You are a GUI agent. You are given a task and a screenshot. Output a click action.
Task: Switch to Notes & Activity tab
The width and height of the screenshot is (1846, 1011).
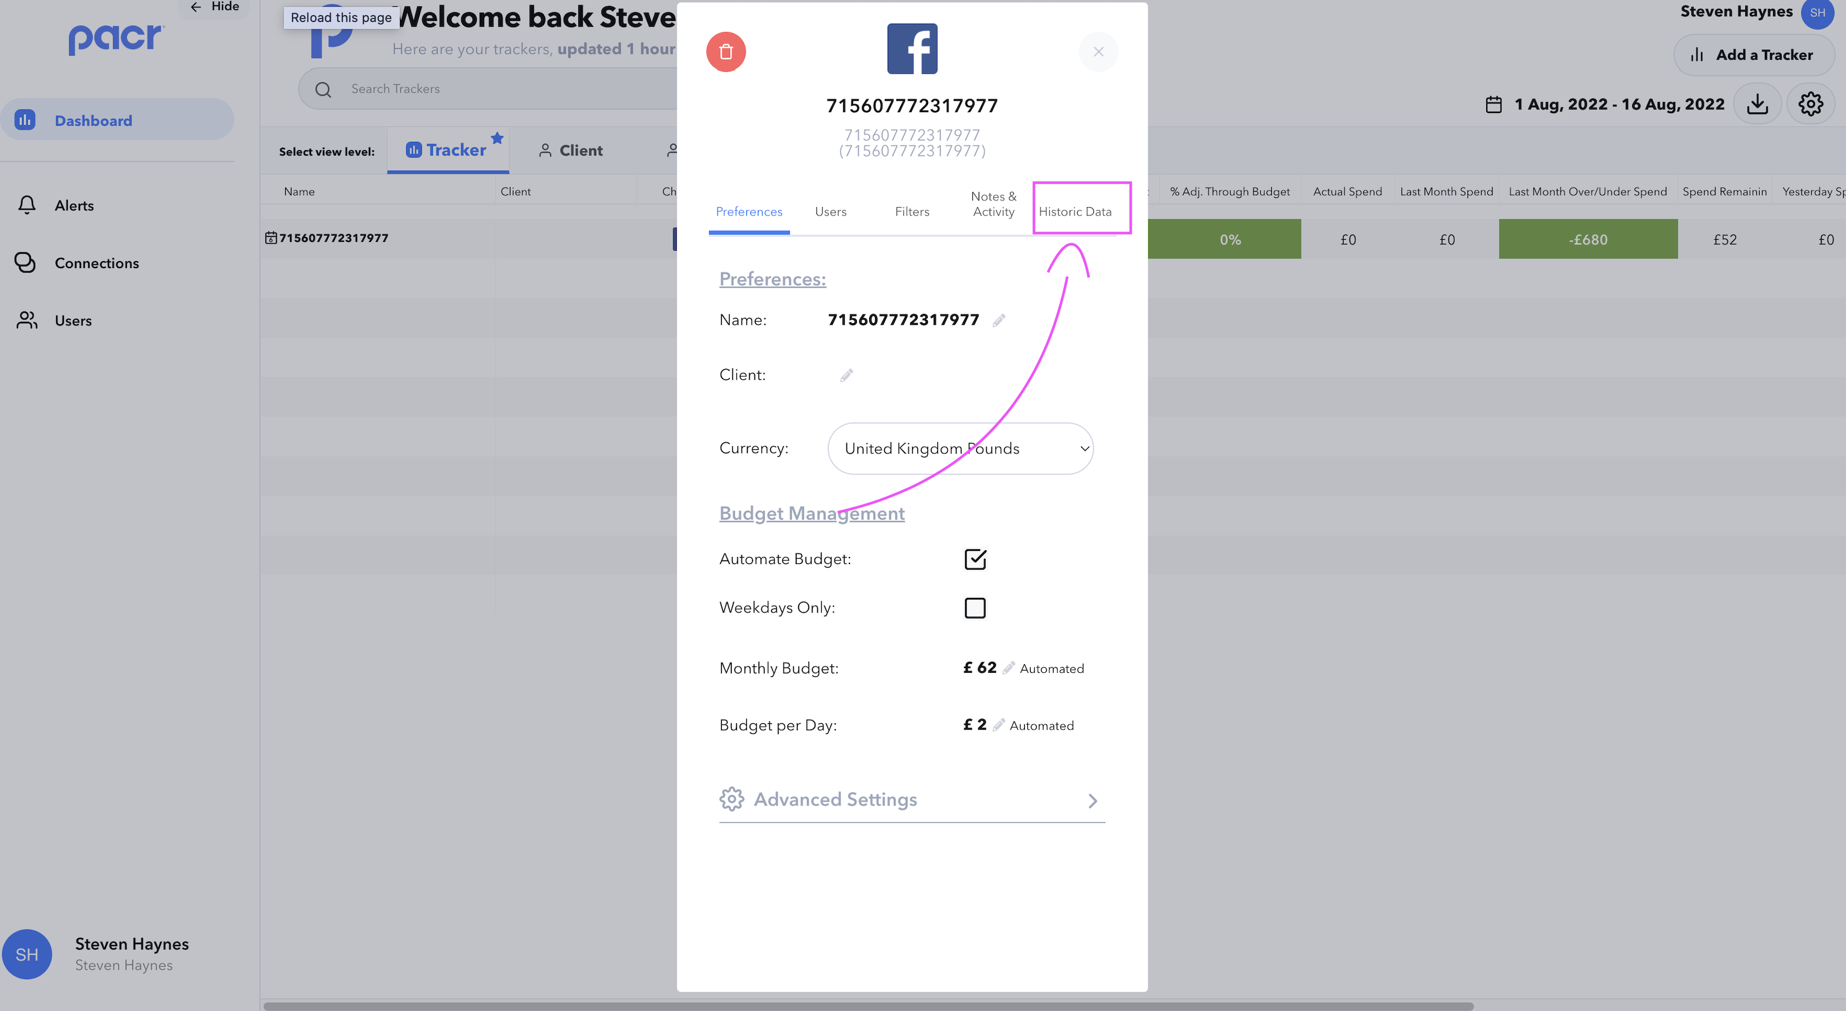(x=993, y=204)
